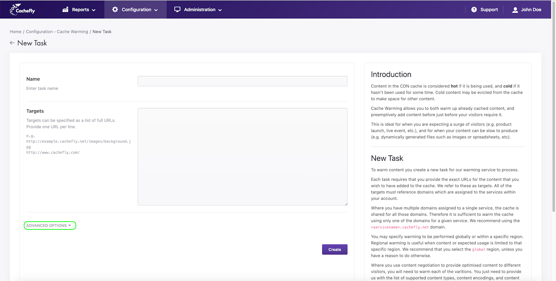Expand the Advanced Options section
The width and height of the screenshot is (556, 281).
[50, 225]
